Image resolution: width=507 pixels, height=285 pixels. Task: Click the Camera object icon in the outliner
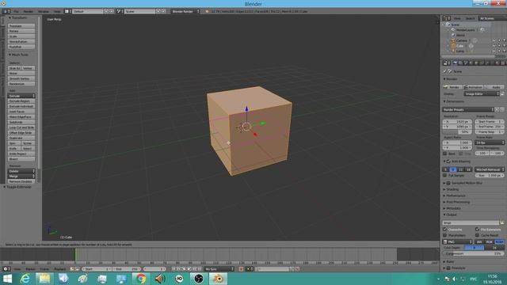pyautogui.click(x=453, y=40)
